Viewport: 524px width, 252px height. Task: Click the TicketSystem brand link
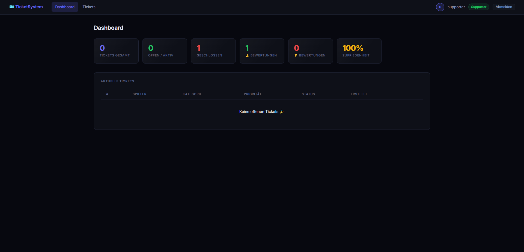point(26,7)
